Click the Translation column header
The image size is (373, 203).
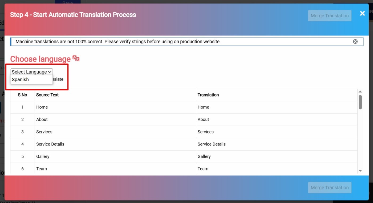208,95
